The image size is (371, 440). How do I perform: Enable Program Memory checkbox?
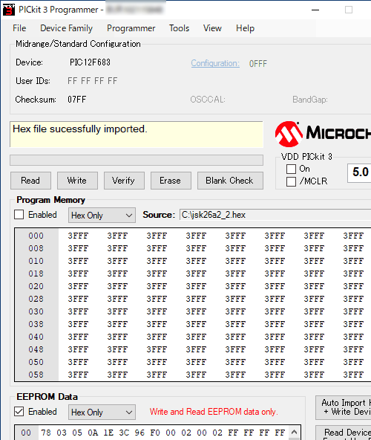click(19, 215)
